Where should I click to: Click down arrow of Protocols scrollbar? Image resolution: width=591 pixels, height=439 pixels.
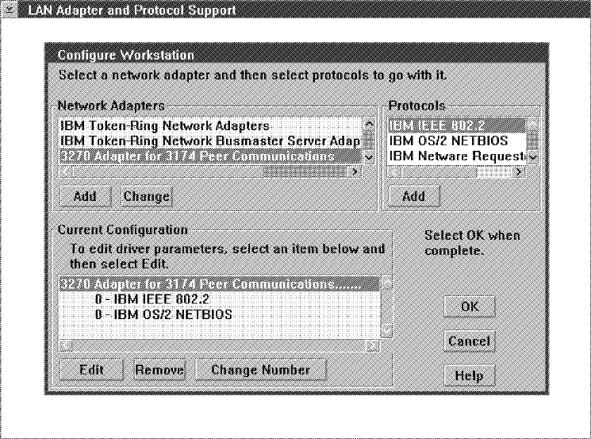pos(532,158)
